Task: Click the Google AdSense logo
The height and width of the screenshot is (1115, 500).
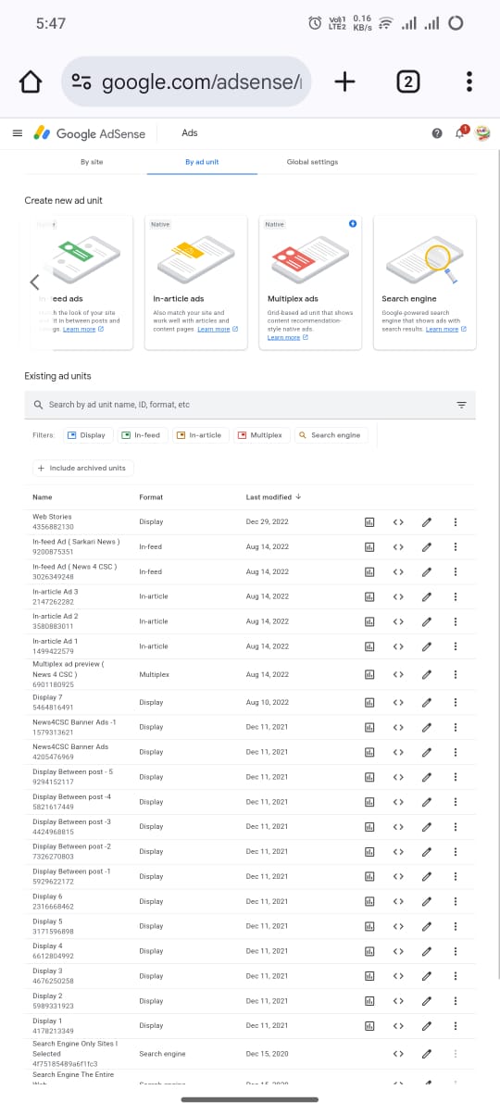Action: (x=90, y=133)
